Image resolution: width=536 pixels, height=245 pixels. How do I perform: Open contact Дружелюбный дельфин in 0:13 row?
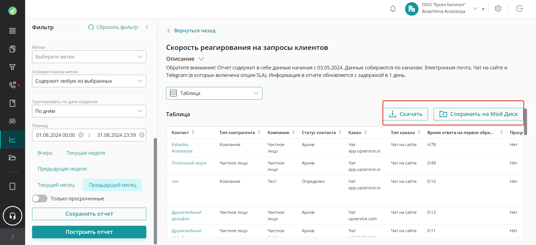186,215
